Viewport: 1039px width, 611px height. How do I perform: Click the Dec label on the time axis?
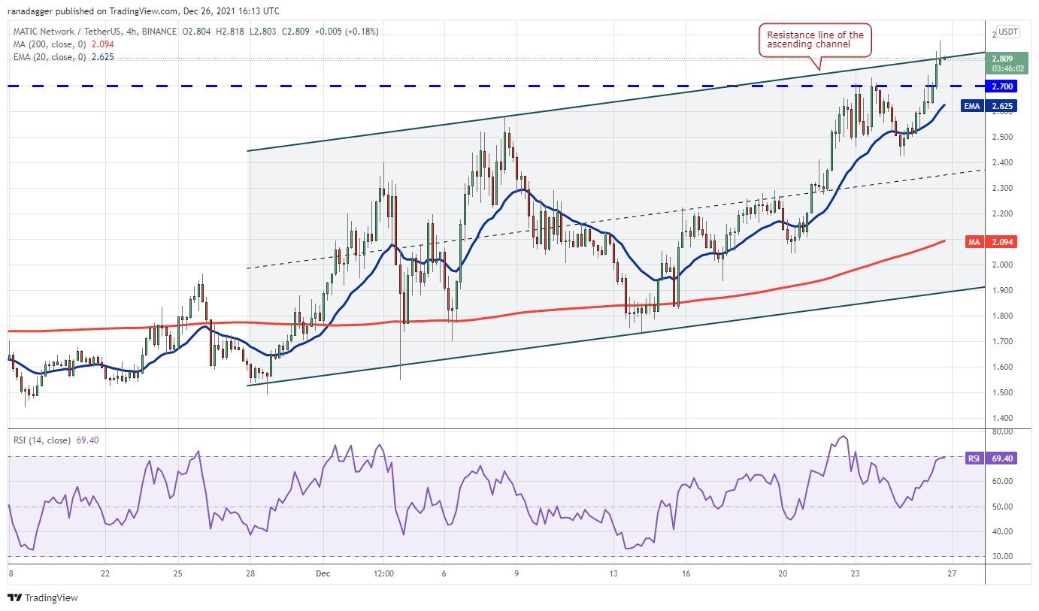pos(323,572)
